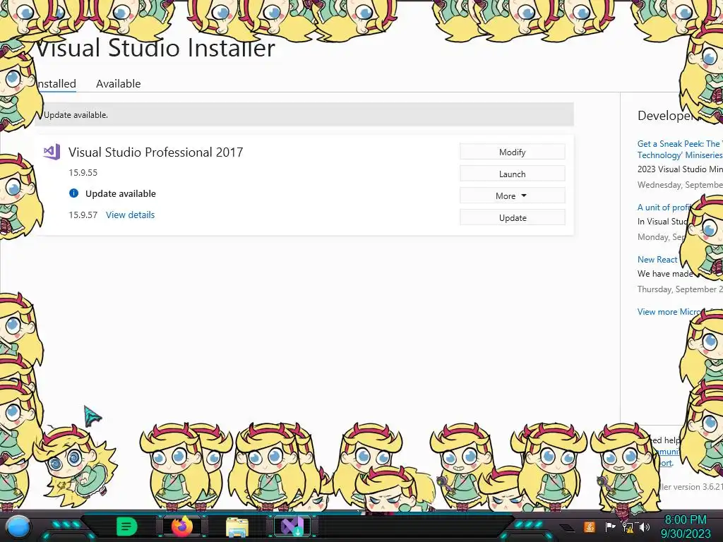Click the Launch button
The width and height of the screenshot is (723, 542).
point(513,174)
